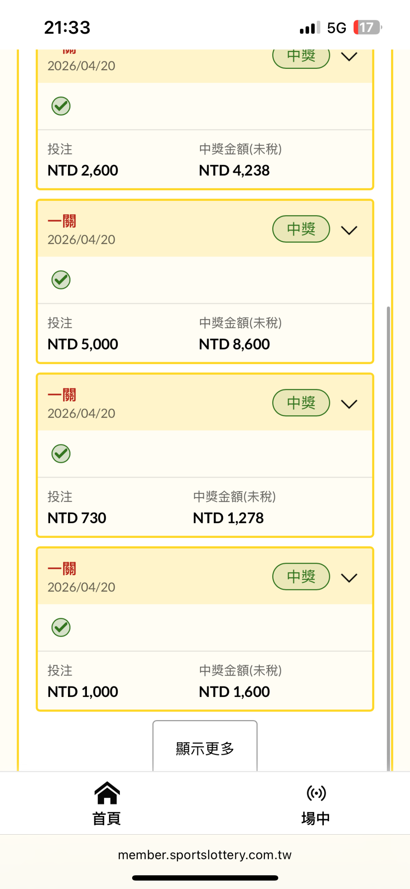The height and width of the screenshot is (889, 410).
Task: Expand the NTD 2,600 bet details chevron
Action: point(349,57)
